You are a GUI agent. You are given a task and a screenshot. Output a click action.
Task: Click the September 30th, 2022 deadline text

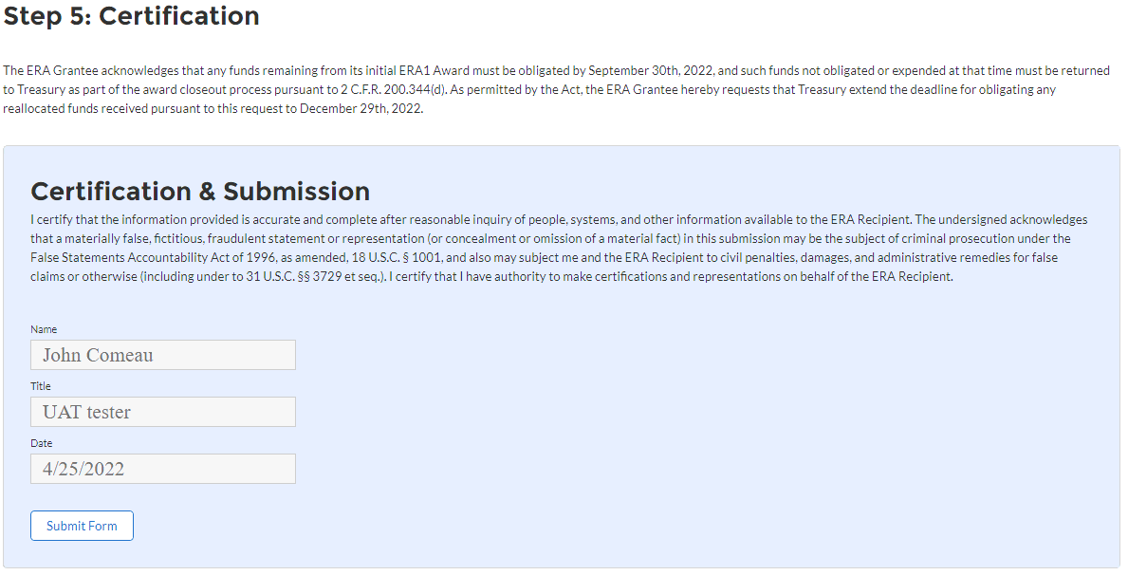(x=650, y=71)
